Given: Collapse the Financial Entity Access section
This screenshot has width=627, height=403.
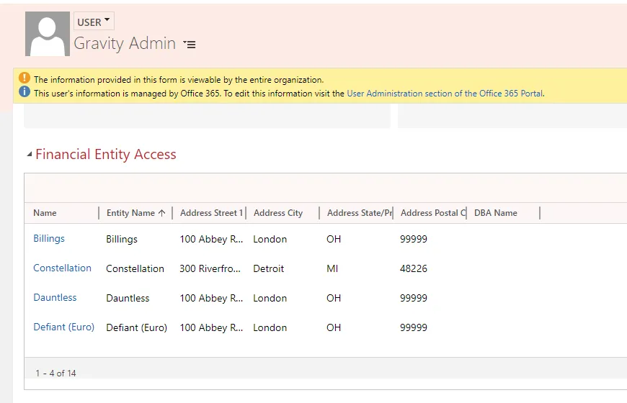Looking at the screenshot, I should tap(30, 154).
